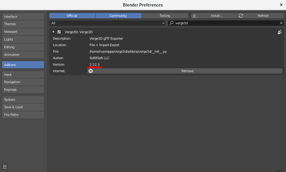Image resolution: width=286 pixels, height=172 pixels.
Task: Click the magnifier search icon
Action: pos(171,23)
